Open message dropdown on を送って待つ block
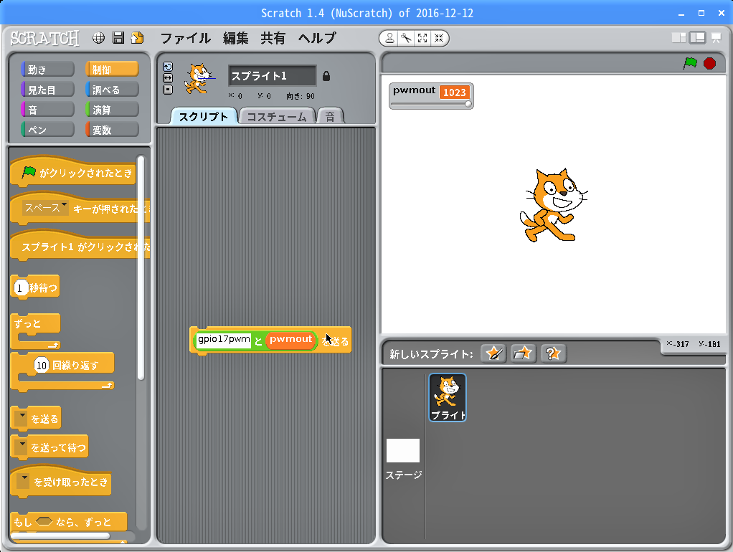Screen dimensions: 733x552 21,447
